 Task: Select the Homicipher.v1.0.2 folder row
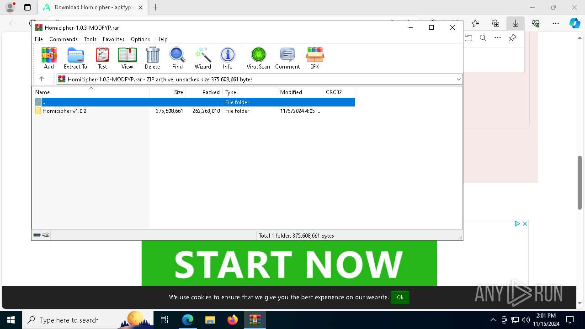pyautogui.click(x=194, y=111)
